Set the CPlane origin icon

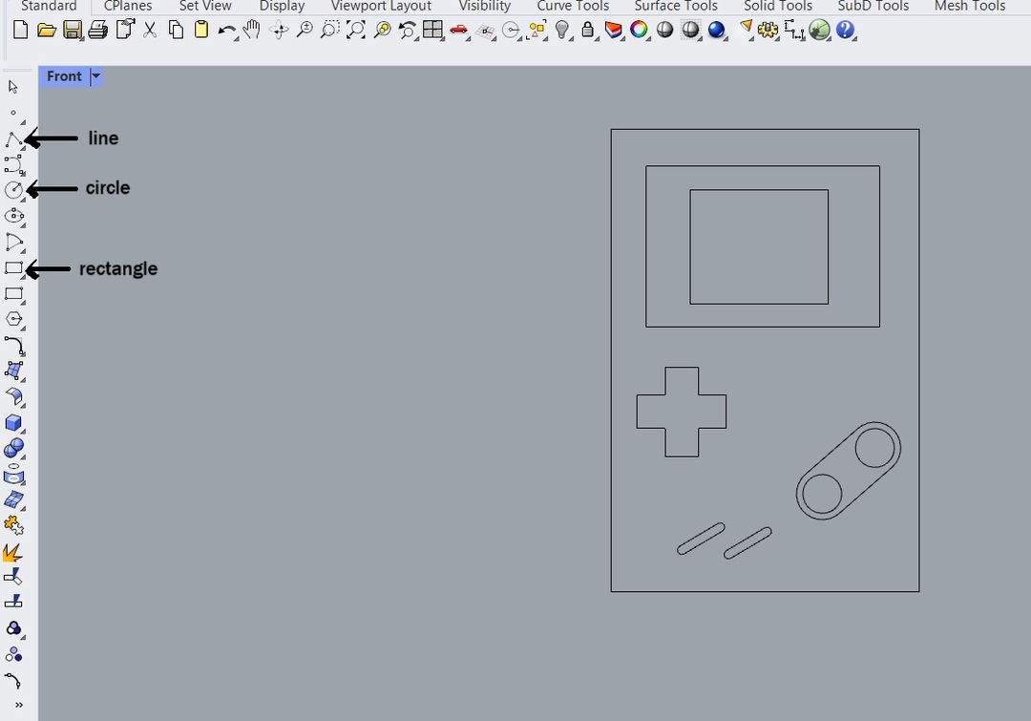(485, 31)
